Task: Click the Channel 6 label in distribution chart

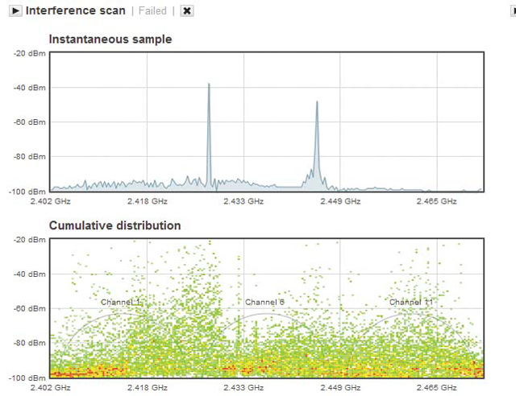Action: (x=264, y=302)
